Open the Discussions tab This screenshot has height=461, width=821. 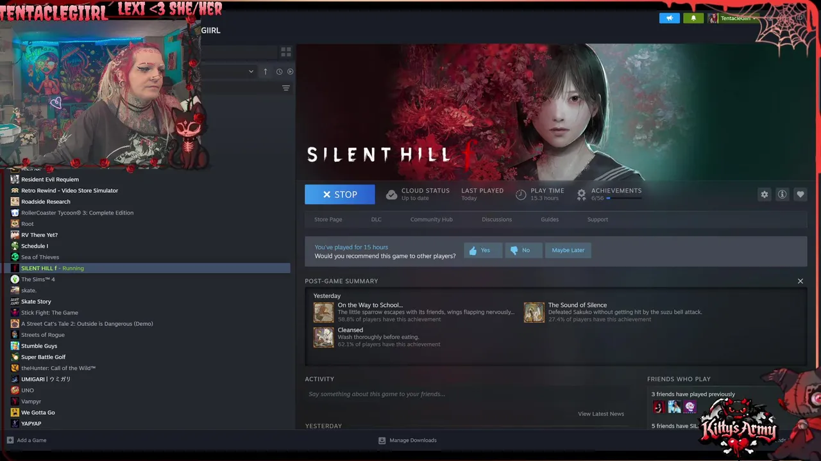coord(496,220)
